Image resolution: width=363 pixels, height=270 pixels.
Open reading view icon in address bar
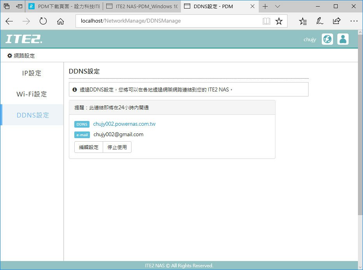[x=267, y=21]
